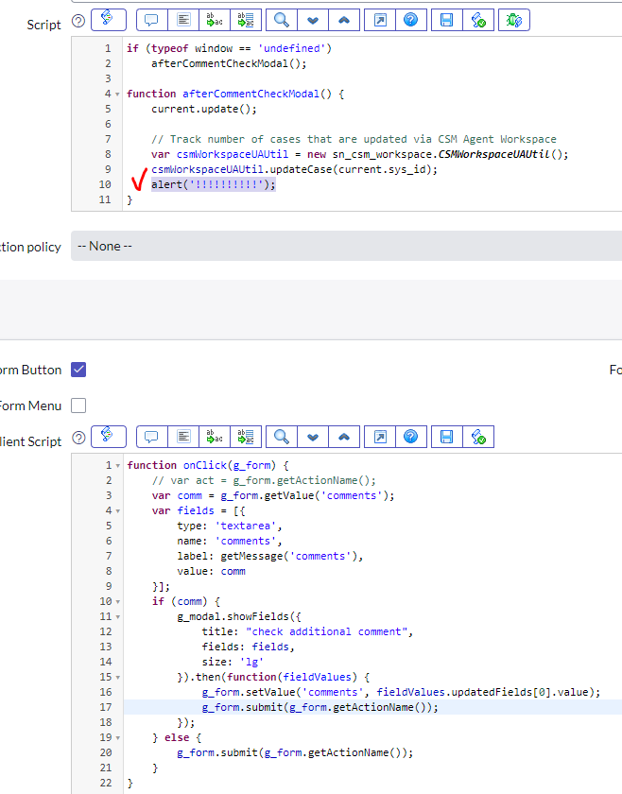
Task: Click the label: getMessage('comments') line
Action: coord(270,556)
